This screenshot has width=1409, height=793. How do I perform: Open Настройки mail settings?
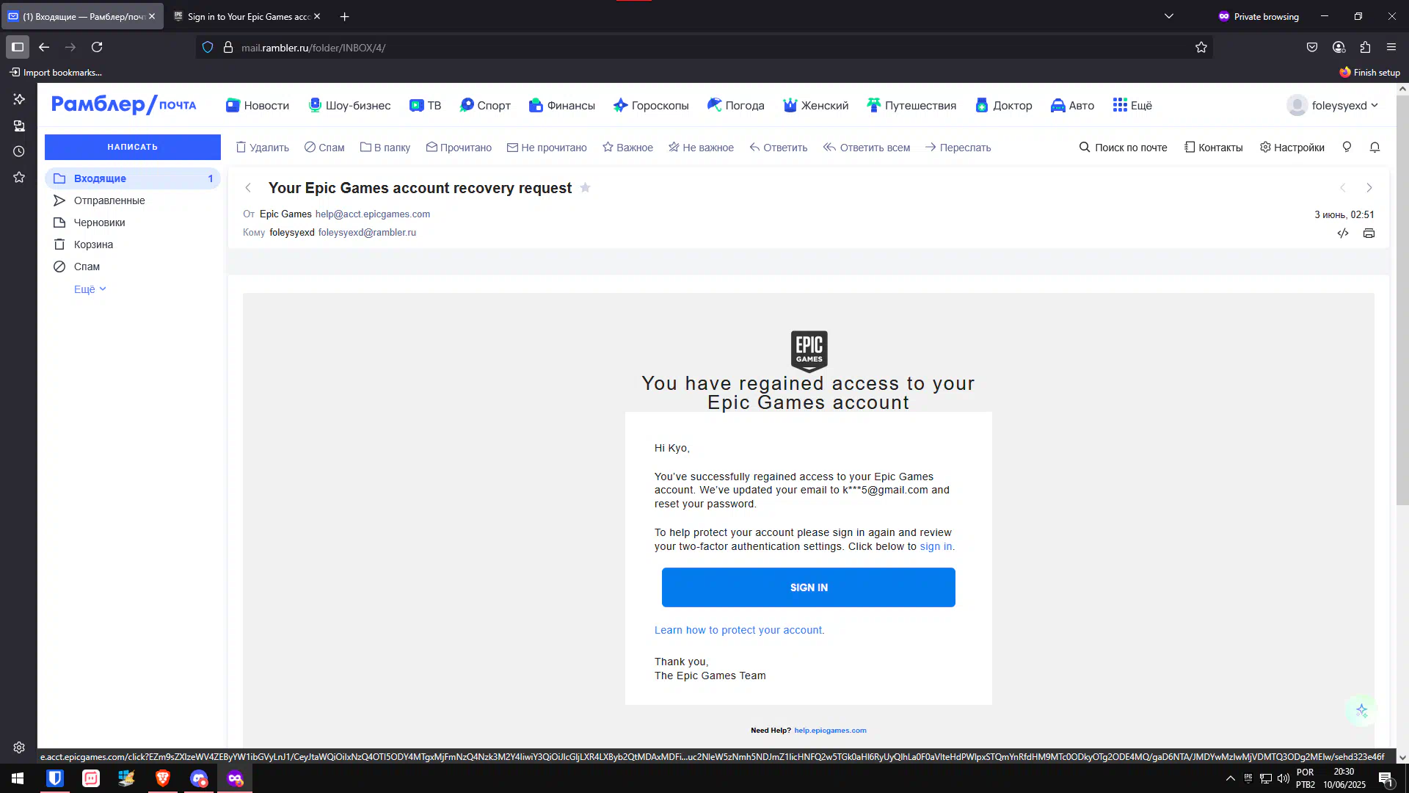point(1292,148)
